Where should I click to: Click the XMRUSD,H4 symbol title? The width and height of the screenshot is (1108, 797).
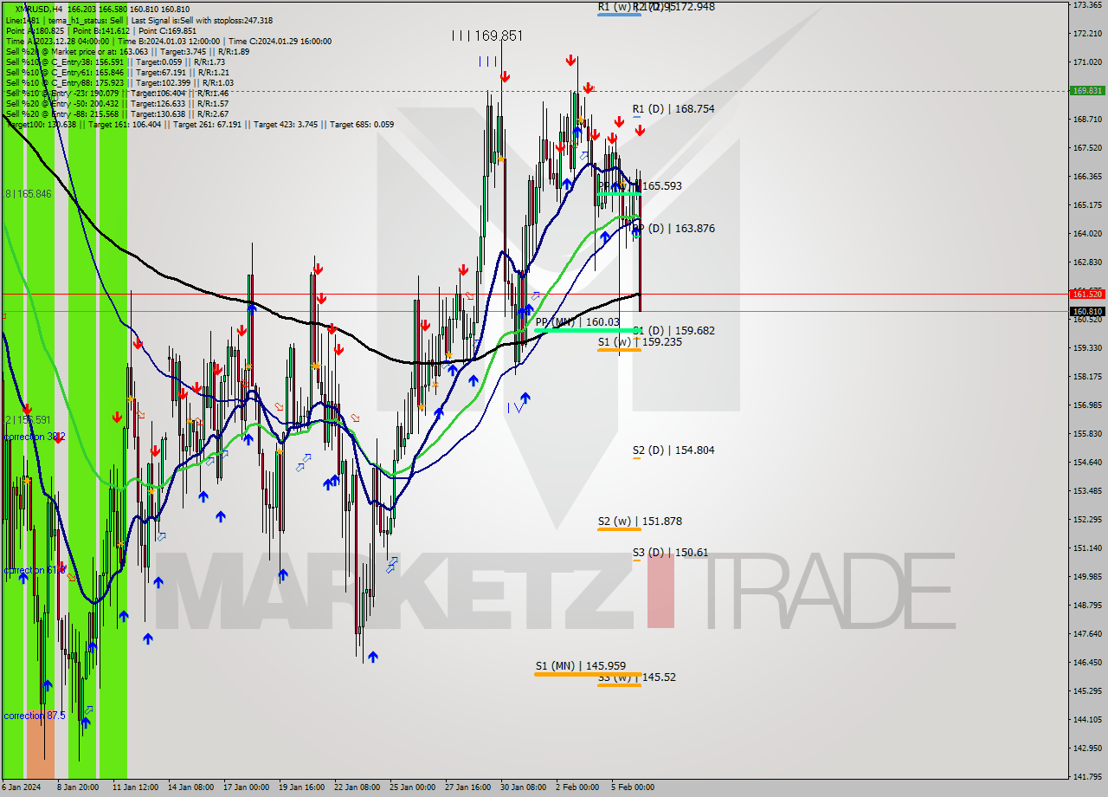pos(38,9)
